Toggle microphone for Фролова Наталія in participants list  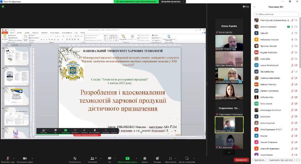(292, 46)
